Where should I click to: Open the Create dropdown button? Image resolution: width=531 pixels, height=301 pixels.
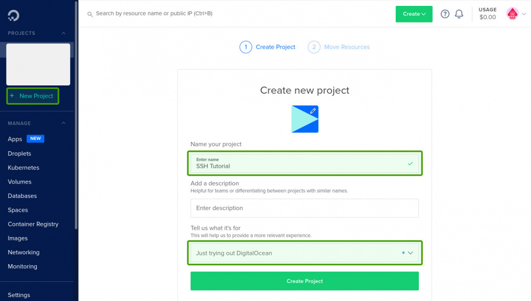click(414, 14)
